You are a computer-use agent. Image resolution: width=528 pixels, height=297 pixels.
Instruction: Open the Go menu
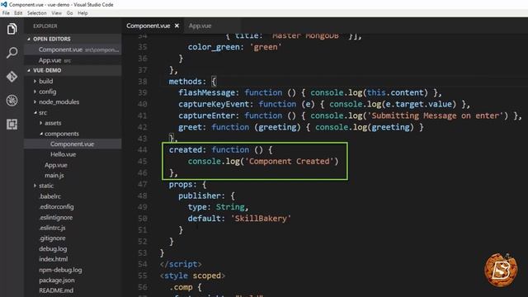point(69,13)
